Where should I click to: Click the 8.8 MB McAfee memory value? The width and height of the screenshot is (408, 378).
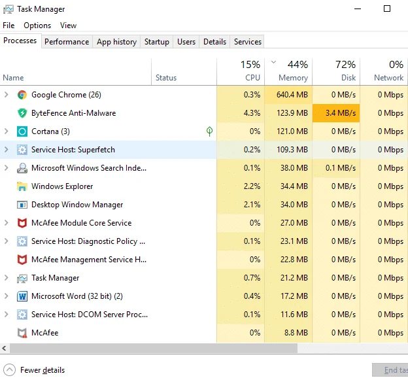(296, 333)
